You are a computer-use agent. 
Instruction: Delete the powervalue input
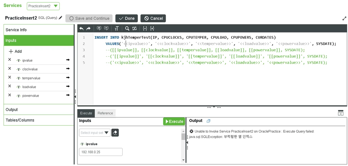[9, 95]
